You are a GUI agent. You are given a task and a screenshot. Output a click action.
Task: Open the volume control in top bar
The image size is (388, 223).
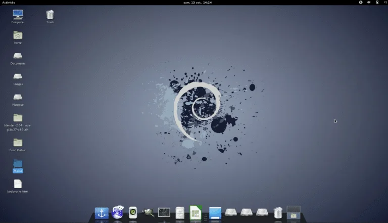coord(369,3)
